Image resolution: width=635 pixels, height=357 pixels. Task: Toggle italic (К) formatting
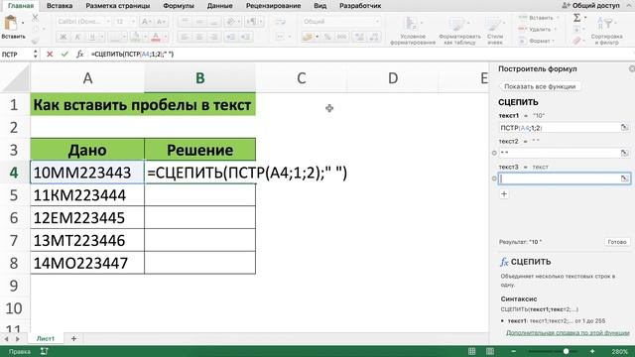click(77, 37)
